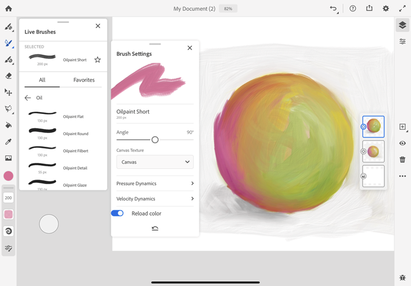Open brush settings sliders icon in toolbar
Viewport: 411px width, 286px height.
(x=9, y=248)
